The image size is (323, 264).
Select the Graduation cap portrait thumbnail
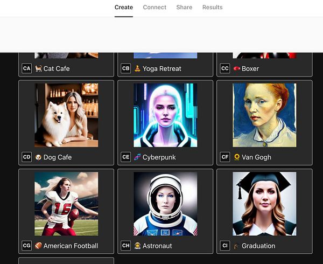(264, 204)
